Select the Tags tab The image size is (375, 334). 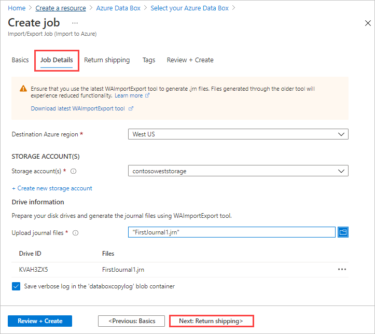pyautogui.click(x=149, y=60)
